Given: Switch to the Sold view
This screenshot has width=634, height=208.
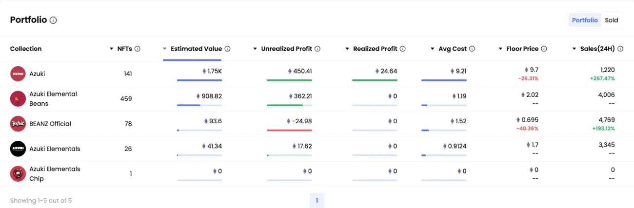Looking at the screenshot, I should pyautogui.click(x=612, y=20).
